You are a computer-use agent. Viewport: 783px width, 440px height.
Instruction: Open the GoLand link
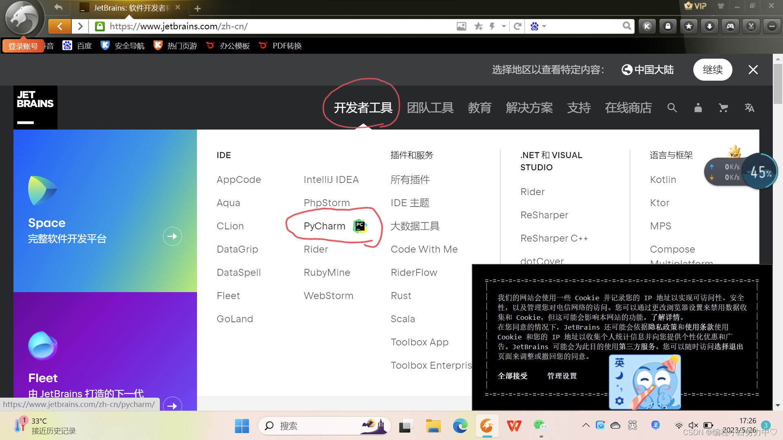(x=235, y=319)
